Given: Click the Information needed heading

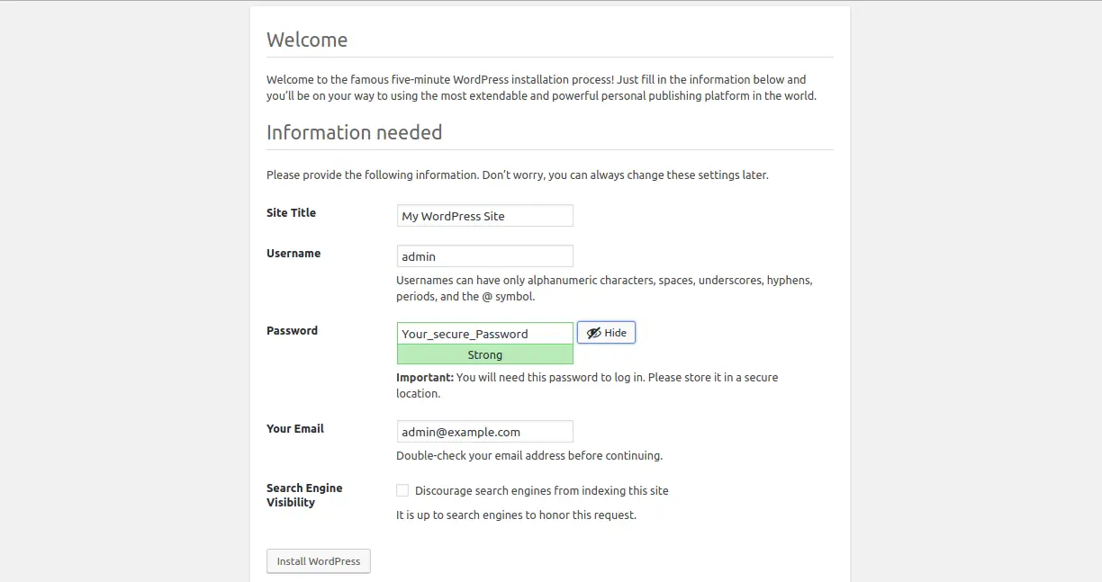Looking at the screenshot, I should pyautogui.click(x=354, y=132).
